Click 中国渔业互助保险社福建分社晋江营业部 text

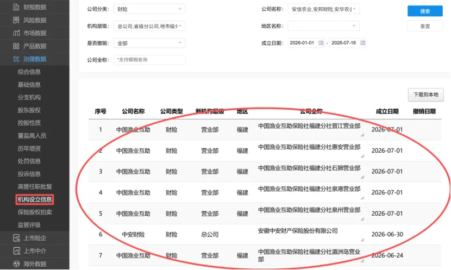click(x=309, y=126)
